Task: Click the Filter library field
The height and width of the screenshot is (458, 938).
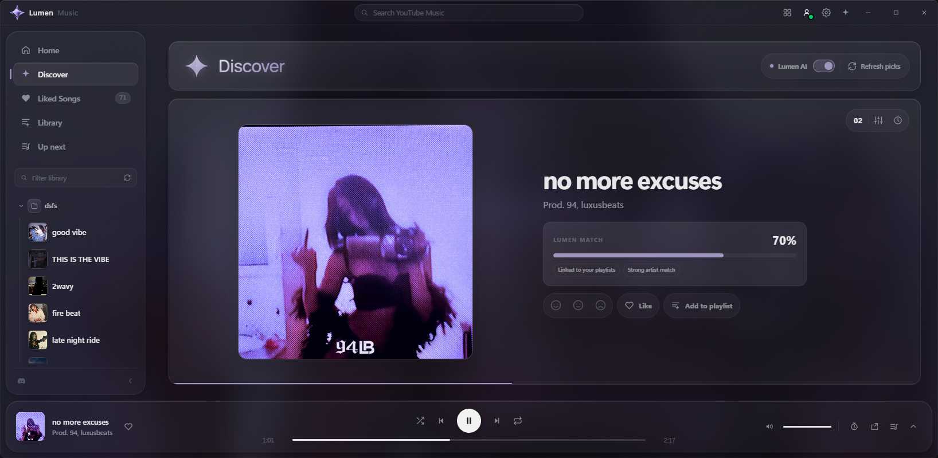Action: (75, 178)
